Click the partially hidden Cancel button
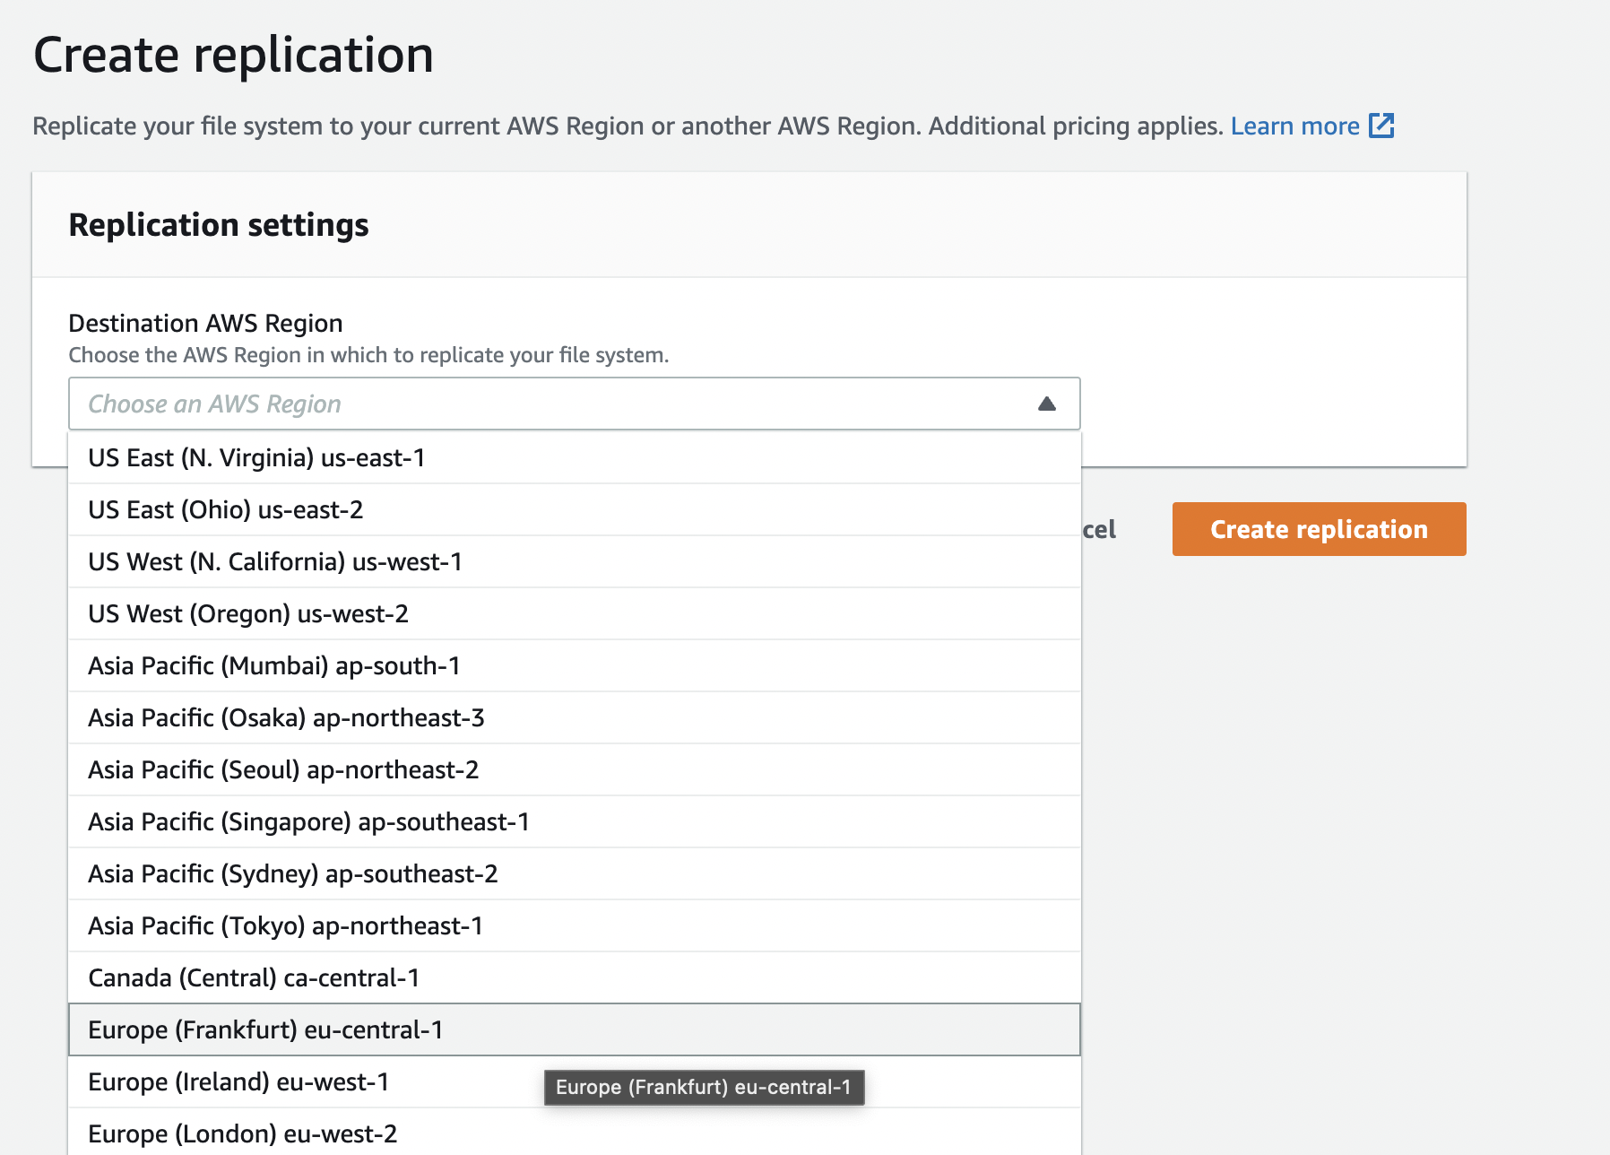1610x1155 pixels. (1099, 529)
